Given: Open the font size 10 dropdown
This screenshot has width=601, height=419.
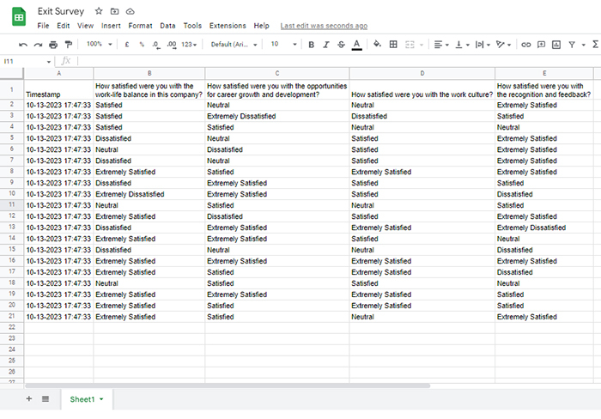Looking at the screenshot, I should 283,44.
